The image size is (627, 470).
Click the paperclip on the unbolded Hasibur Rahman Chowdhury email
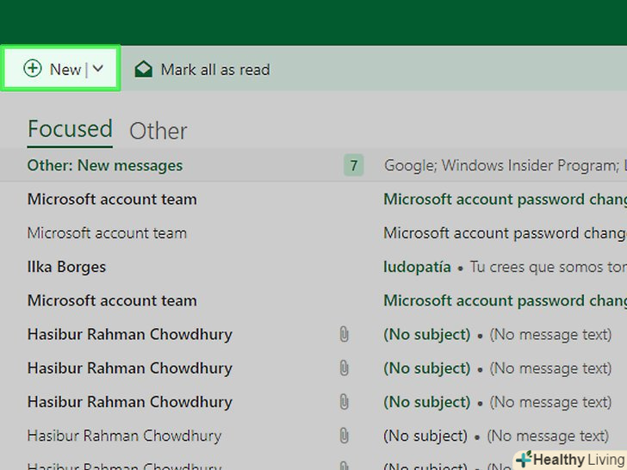point(344,436)
